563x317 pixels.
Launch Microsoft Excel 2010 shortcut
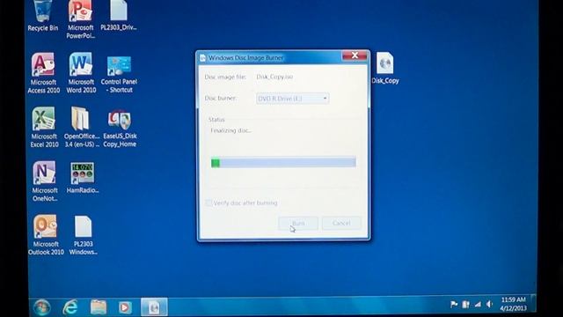pos(44,127)
